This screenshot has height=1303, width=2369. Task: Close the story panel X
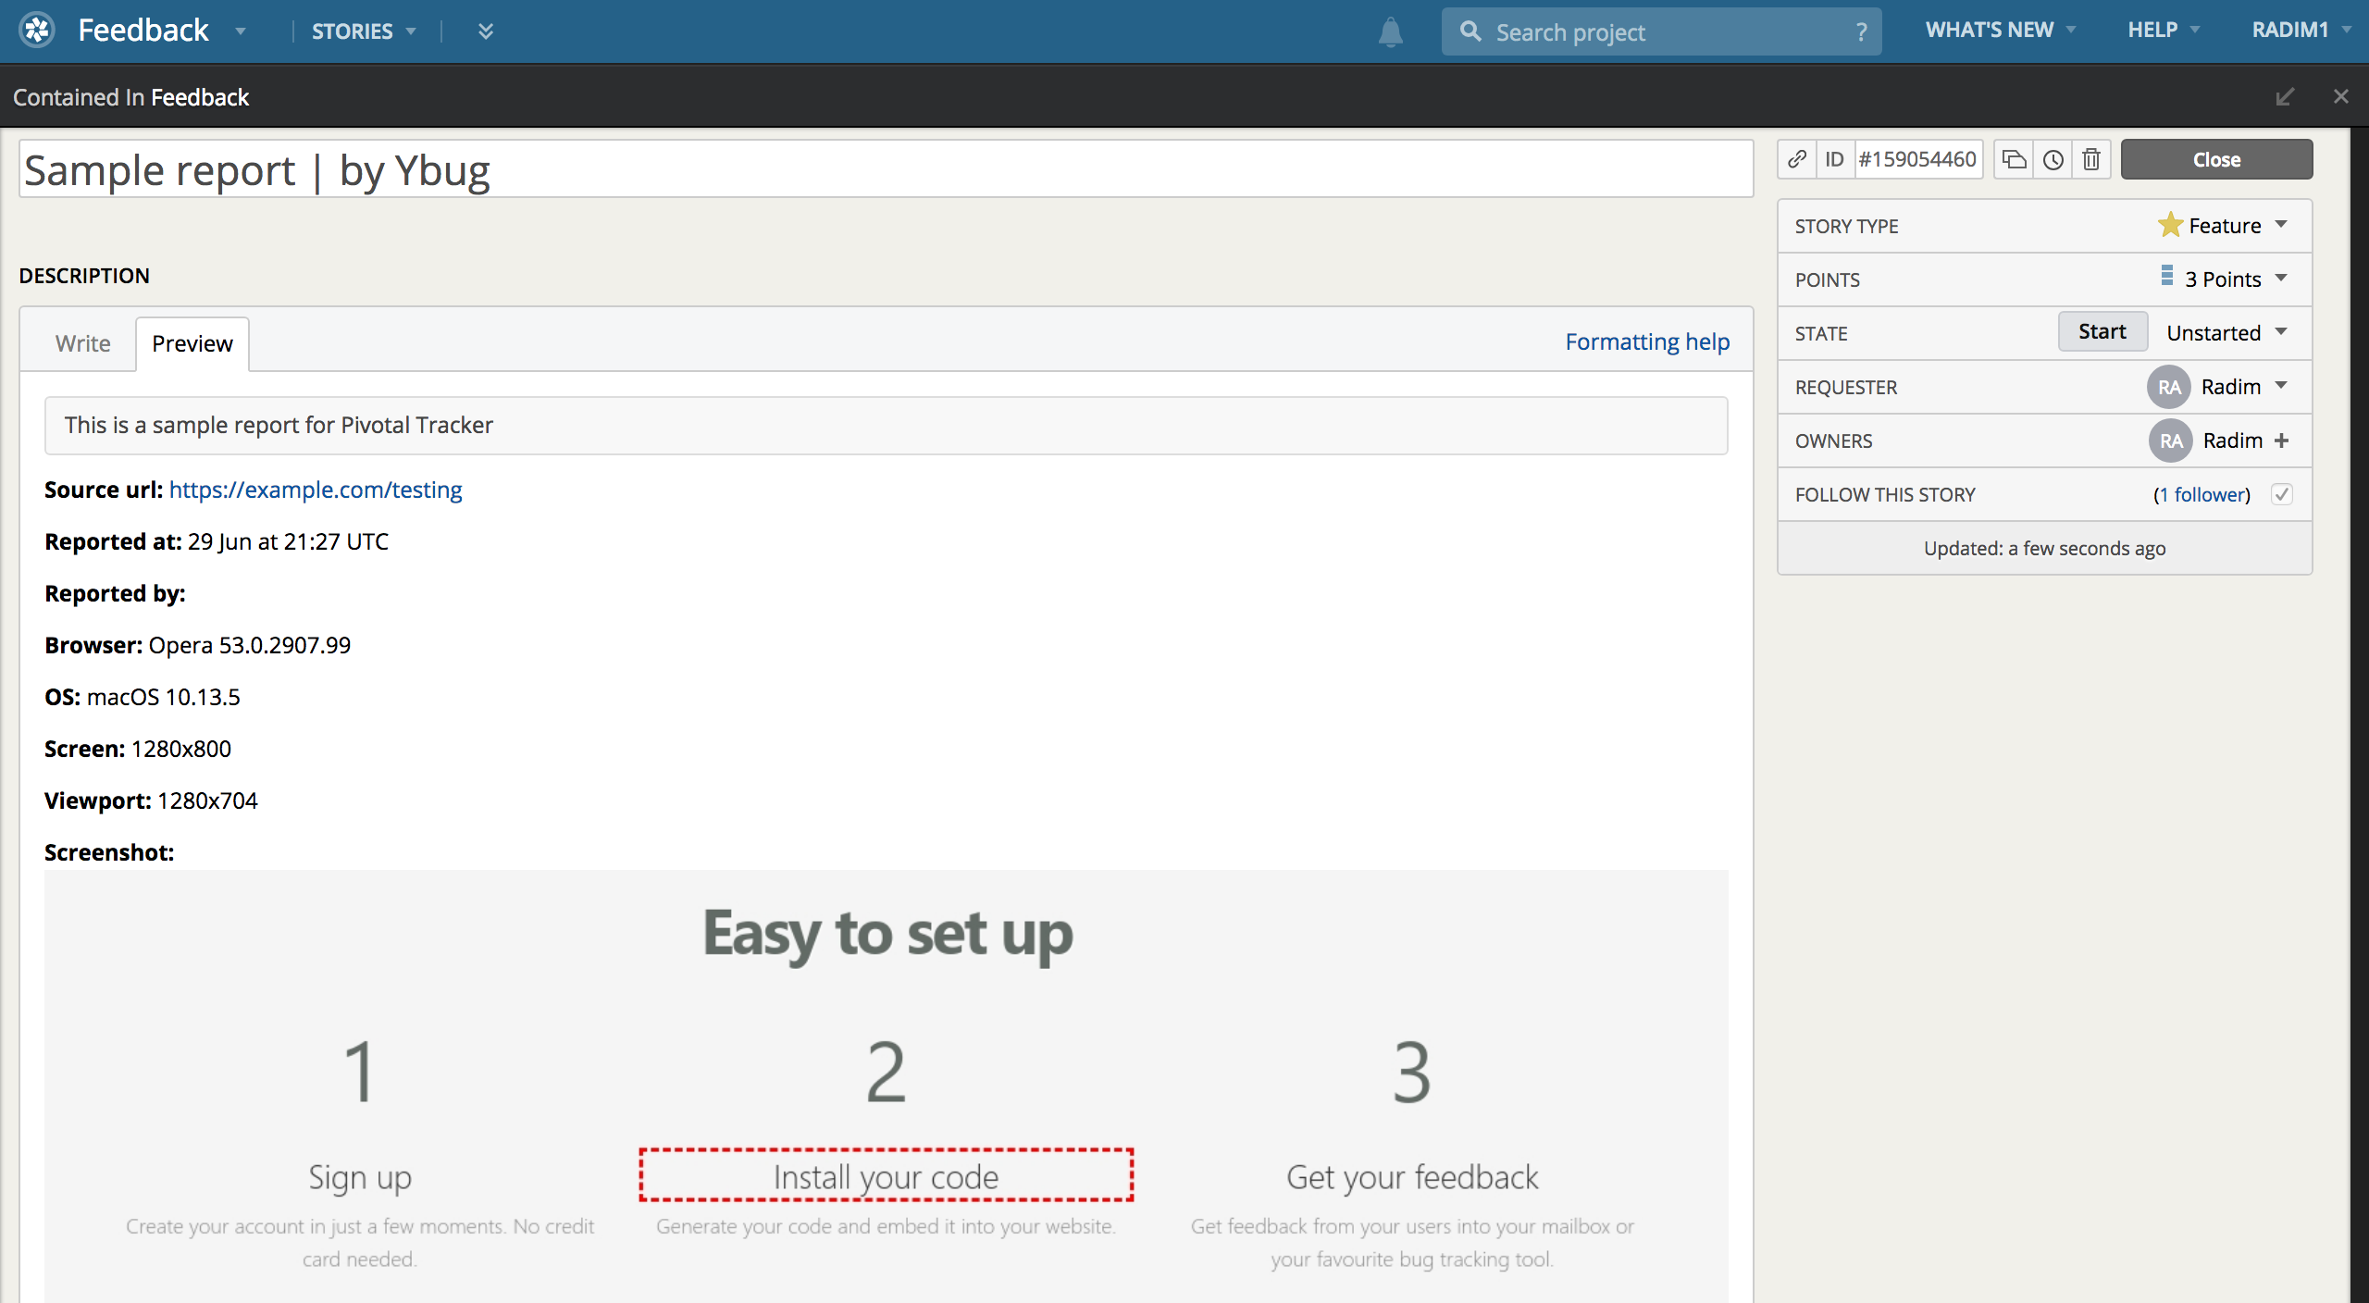pyautogui.click(x=2341, y=96)
